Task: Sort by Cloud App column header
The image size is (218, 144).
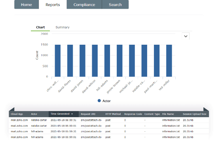Action: click(17, 114)
